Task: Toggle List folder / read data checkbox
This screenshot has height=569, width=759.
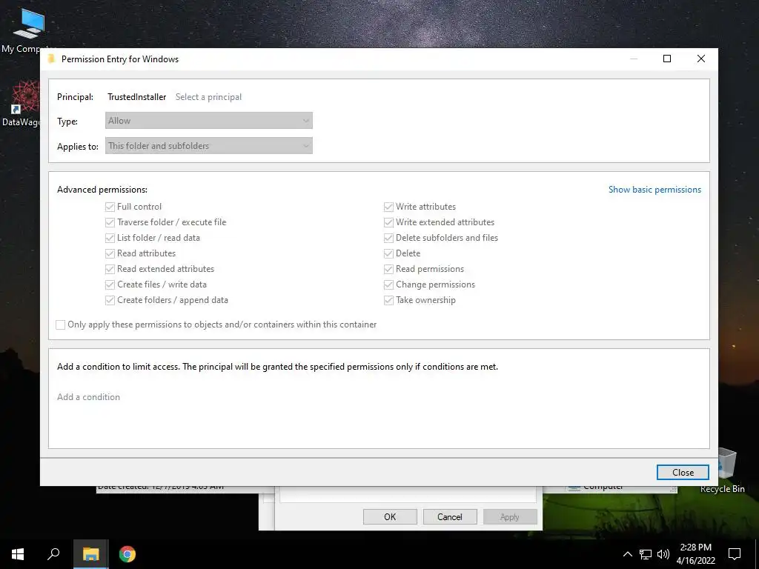Action: point(110,238)
